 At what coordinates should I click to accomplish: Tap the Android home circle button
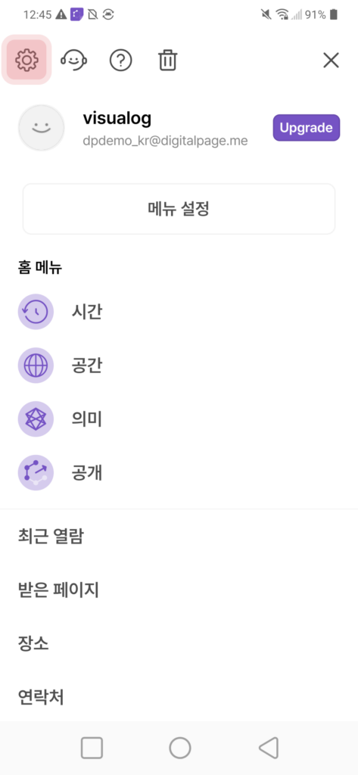179,748
